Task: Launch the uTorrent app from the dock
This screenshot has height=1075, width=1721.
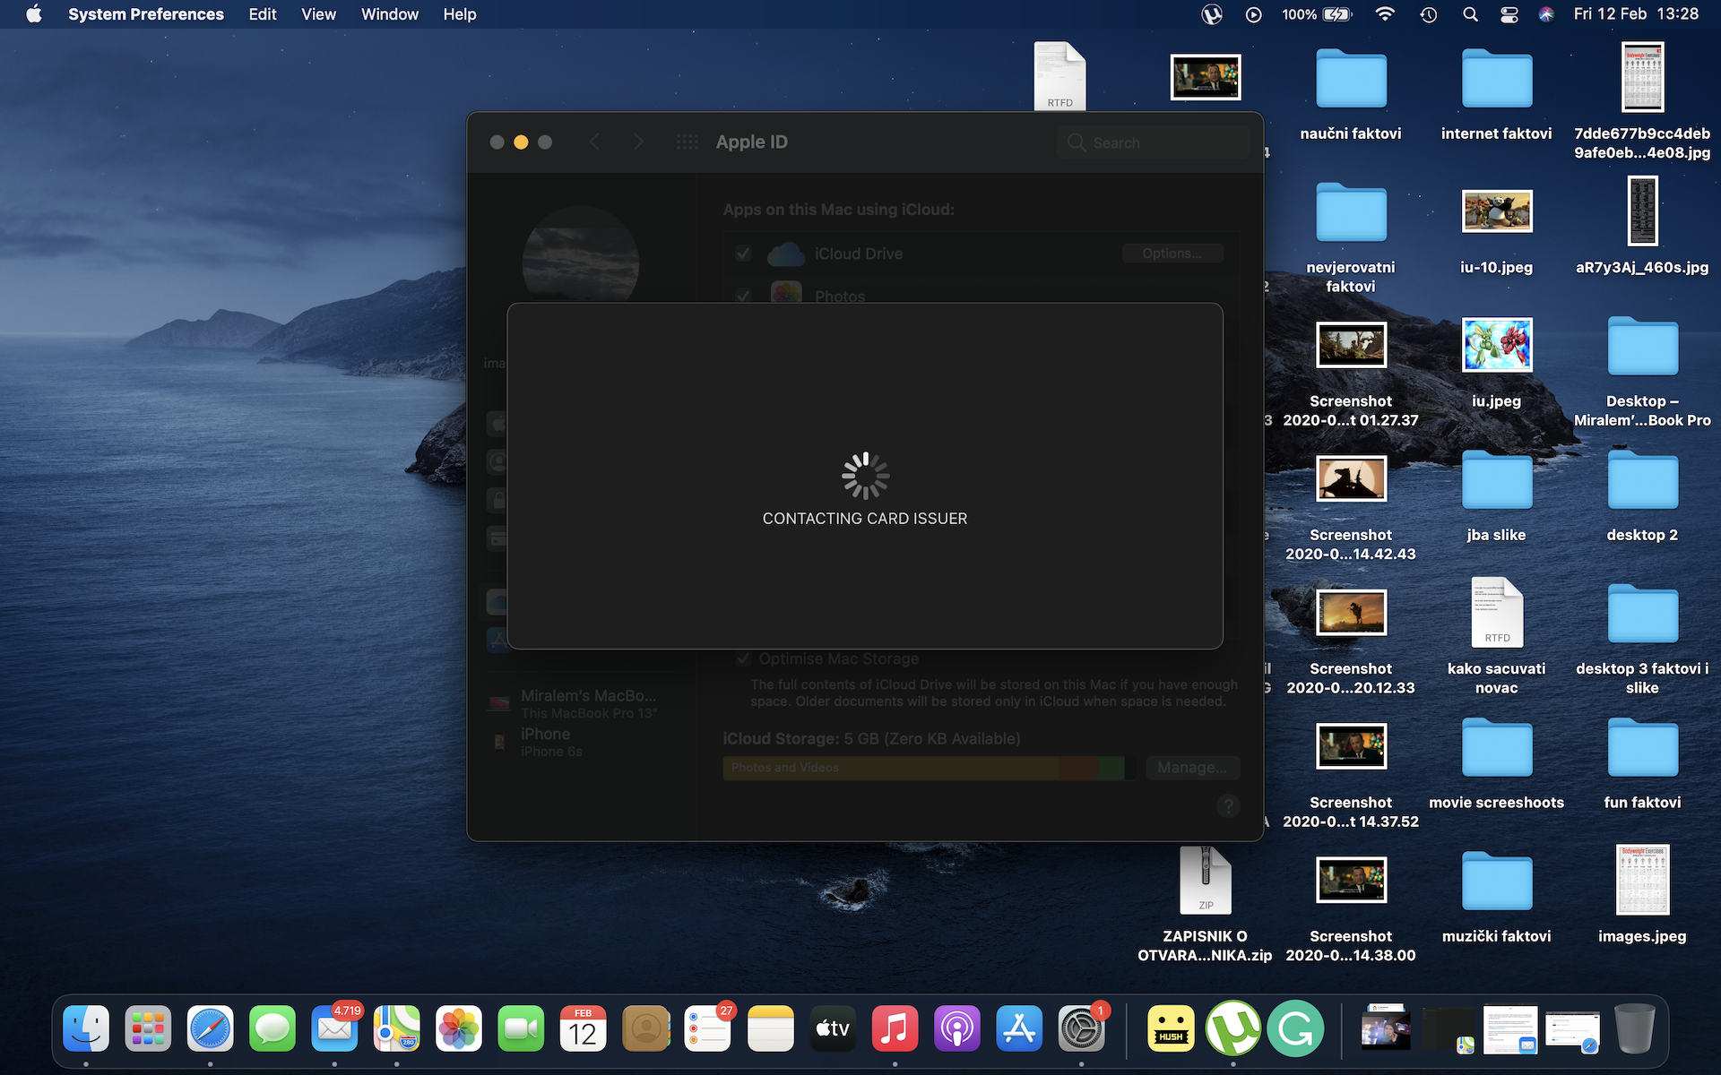Action: click(x=1232, y=1029)
